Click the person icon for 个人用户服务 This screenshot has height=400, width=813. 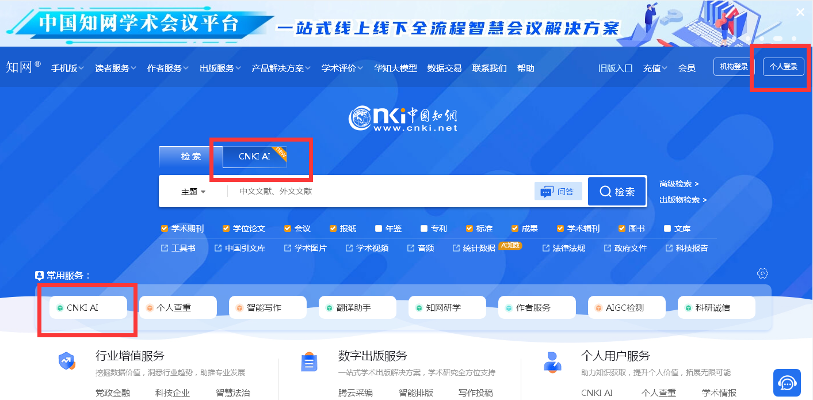[552, 362]
